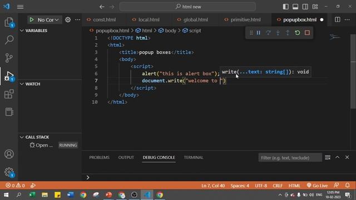
Task: Toggle the secondary side bar
Action: coord(305,7)
